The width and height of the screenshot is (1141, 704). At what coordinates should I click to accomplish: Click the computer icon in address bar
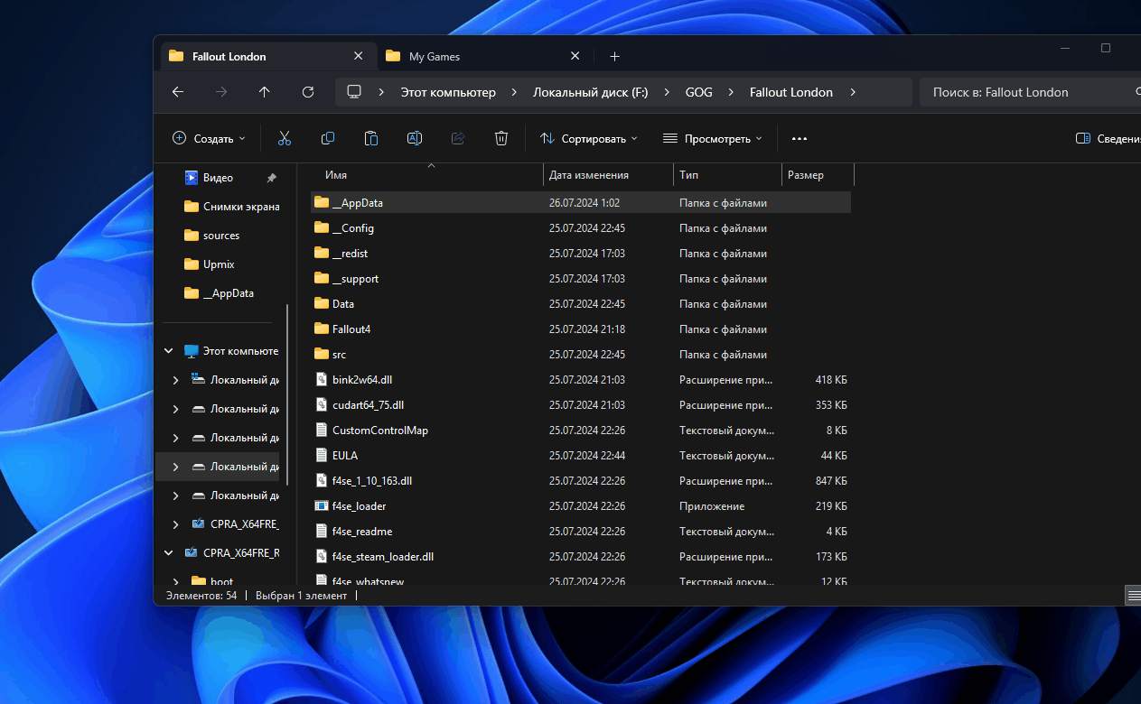pos(354,92)
